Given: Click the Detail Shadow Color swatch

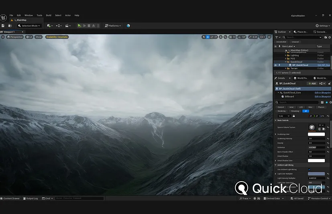Looking at the screenshot, I should 316,160.
